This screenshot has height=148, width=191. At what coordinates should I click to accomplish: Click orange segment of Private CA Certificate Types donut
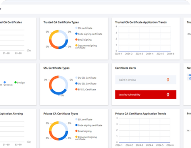[53, 136]
